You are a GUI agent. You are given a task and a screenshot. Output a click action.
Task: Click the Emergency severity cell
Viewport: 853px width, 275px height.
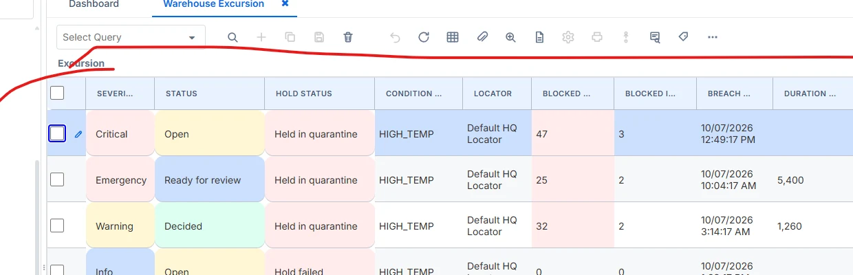tap(120, 179)
